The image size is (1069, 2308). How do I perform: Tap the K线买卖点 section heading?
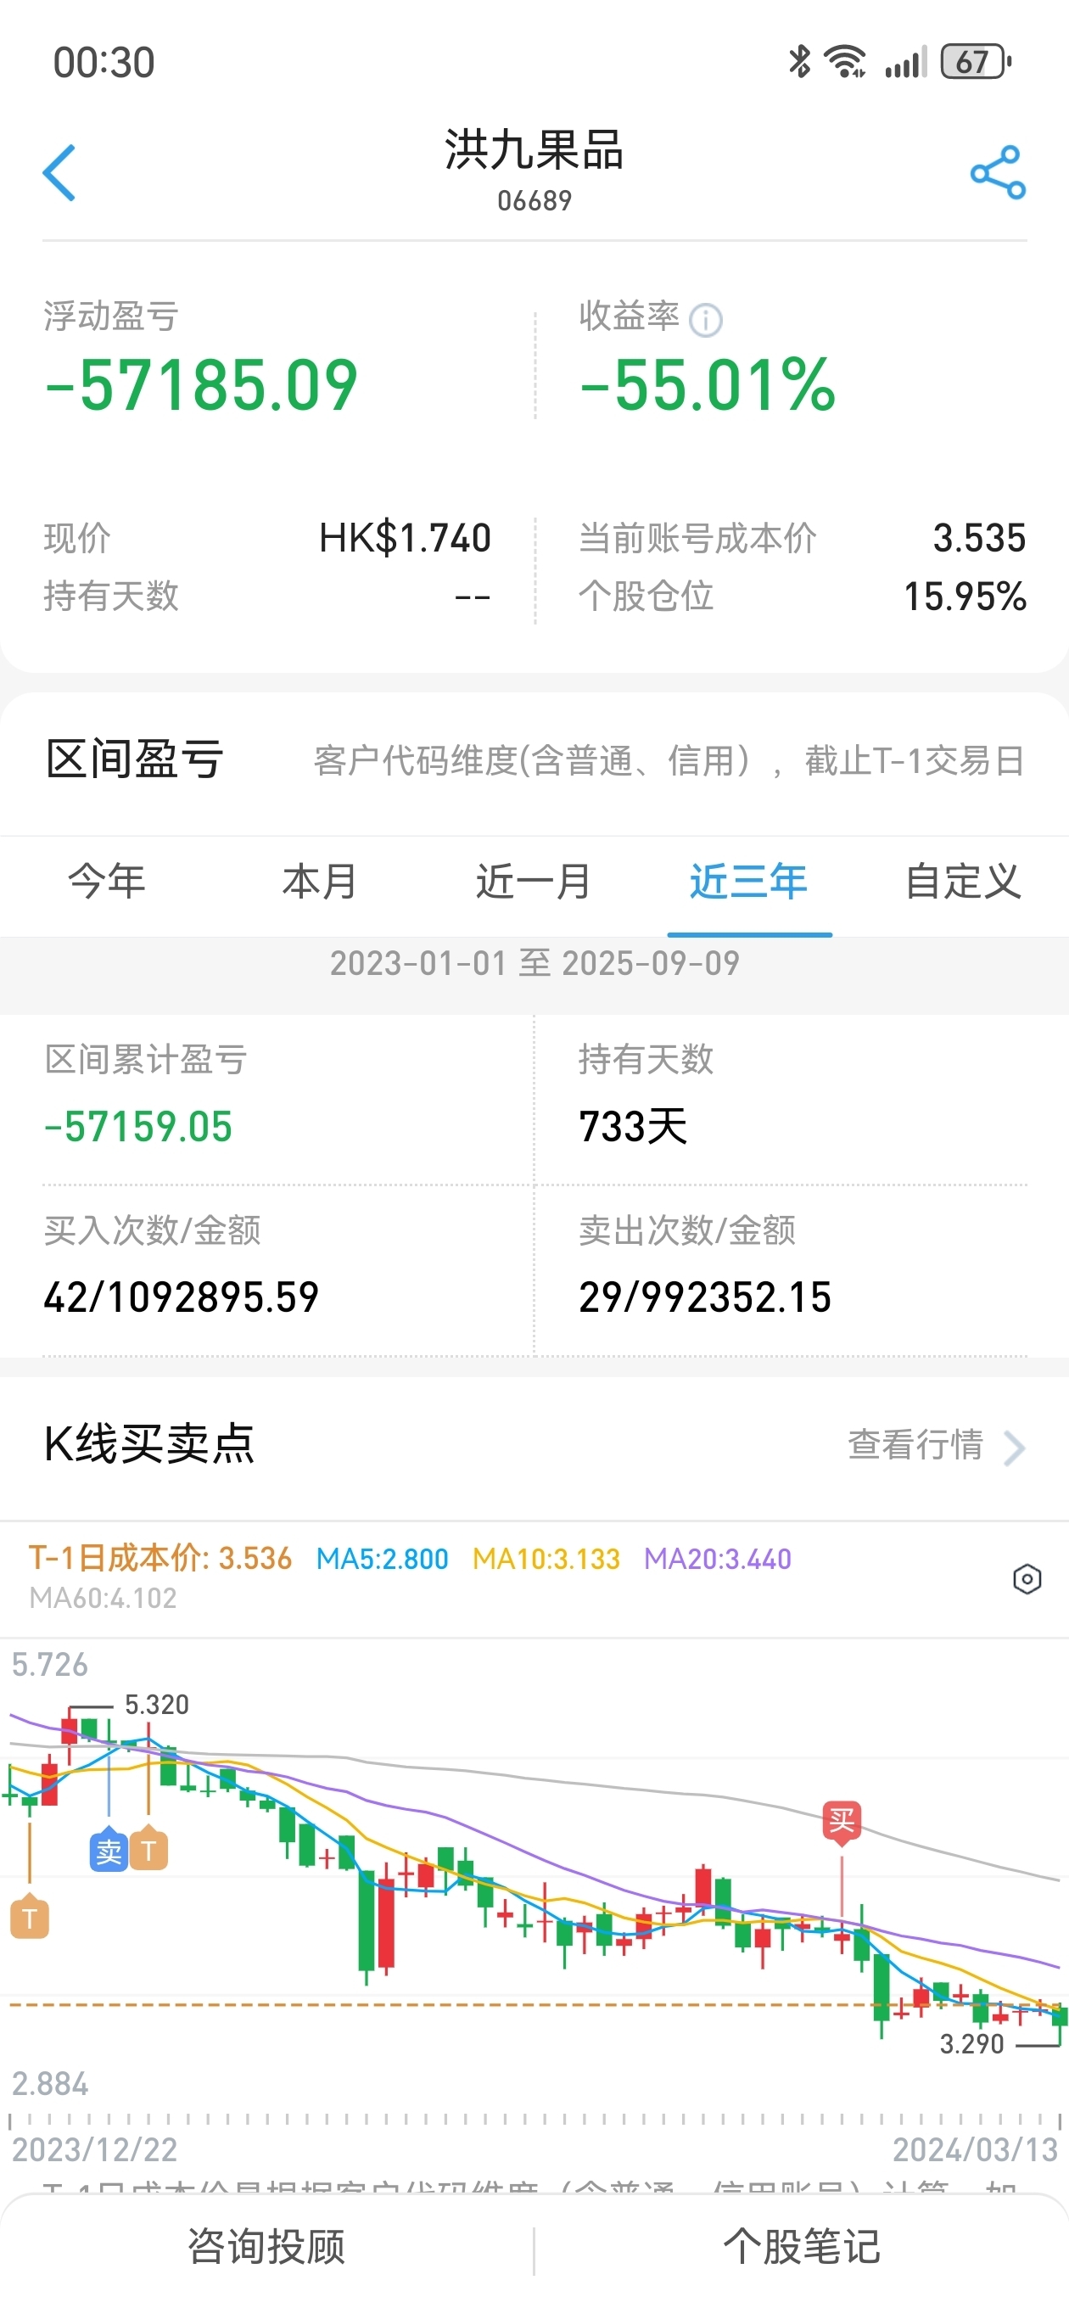pos(148,1445)
